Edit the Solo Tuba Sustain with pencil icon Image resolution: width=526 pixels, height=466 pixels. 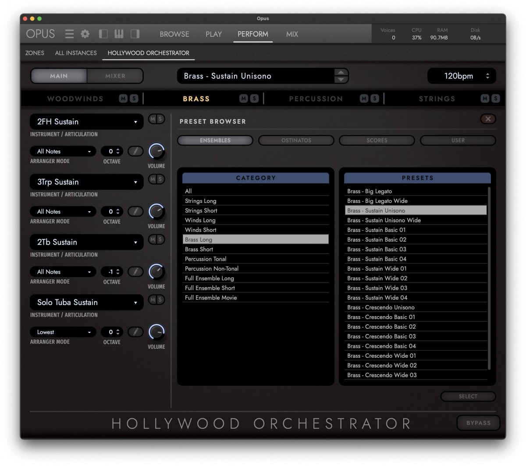[x=135, y=332]
